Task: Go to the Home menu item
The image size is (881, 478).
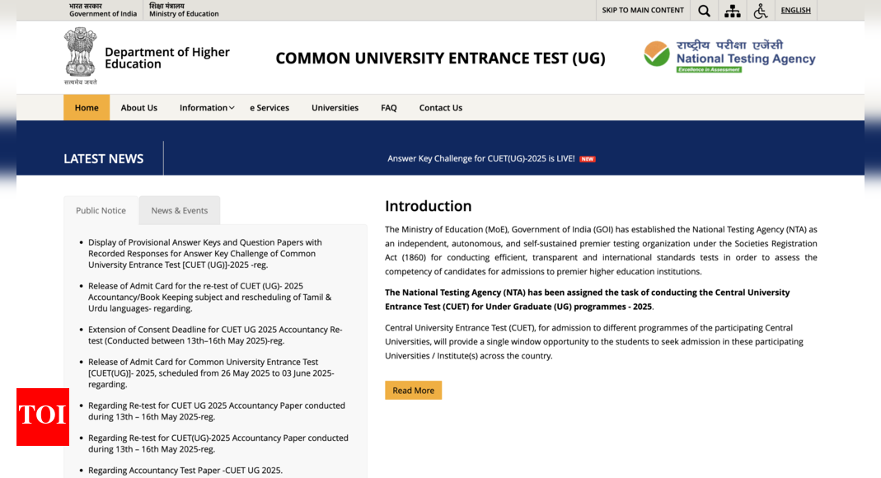Action: pyautogui.click(x=87, y=108)
